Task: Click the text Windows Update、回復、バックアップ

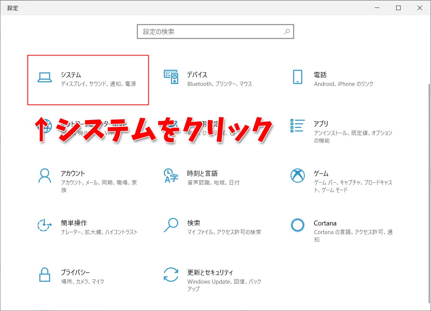Action: [x=224, y=285]
